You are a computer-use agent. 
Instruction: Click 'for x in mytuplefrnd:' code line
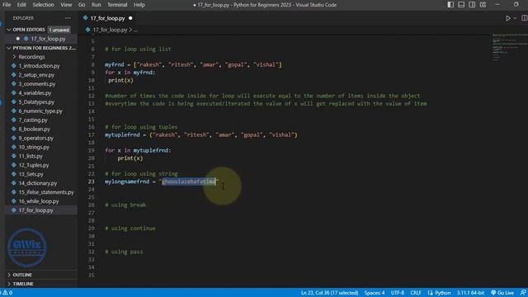click(x=138, y=150)
